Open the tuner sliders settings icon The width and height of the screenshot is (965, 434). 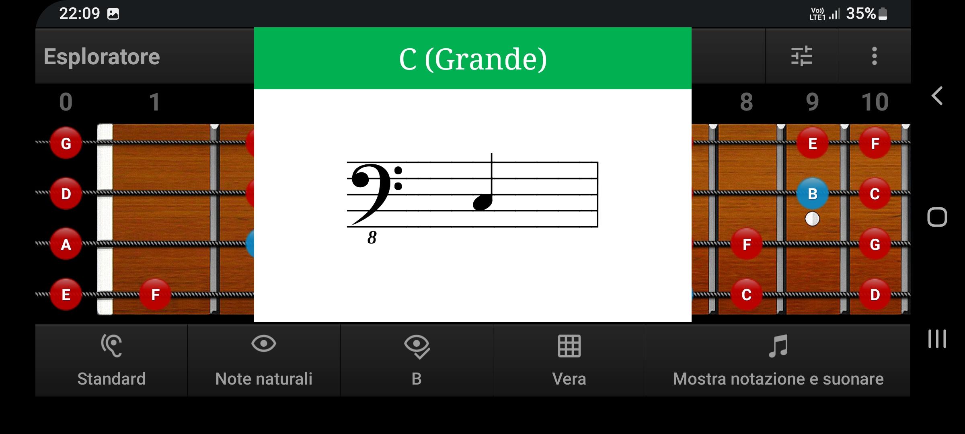pos(802,56)
